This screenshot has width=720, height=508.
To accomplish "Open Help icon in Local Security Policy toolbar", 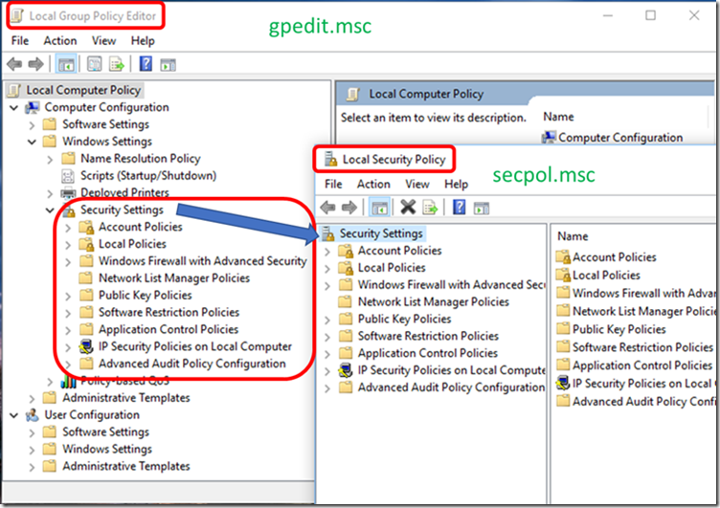I will click(460, 208).
